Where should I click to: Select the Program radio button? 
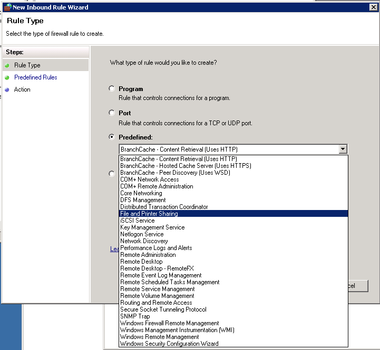(111, 89)
